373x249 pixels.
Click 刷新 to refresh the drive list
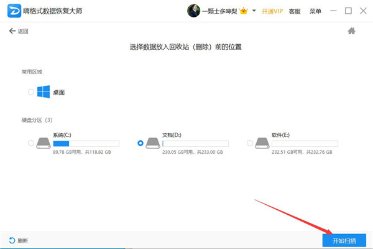pos(19,240)
